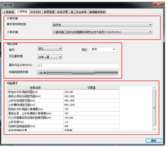Click the 基本风压 input field with 0.3
Viewport: 168px width, 147px height.
(x=78, y=66)
